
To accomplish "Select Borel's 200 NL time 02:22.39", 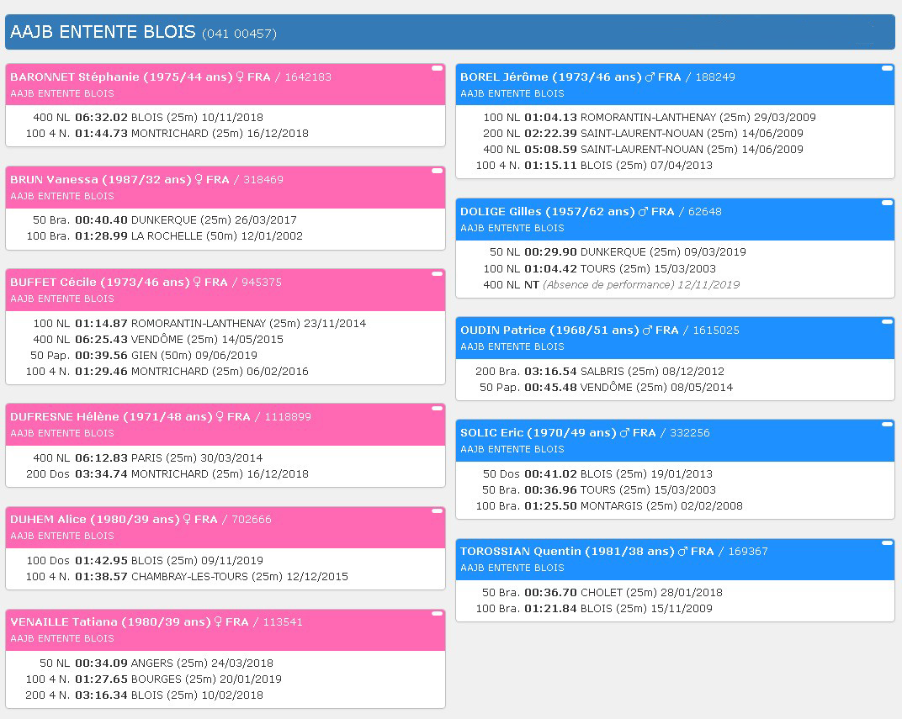I will pyautogui.click(x=550, y=134).
